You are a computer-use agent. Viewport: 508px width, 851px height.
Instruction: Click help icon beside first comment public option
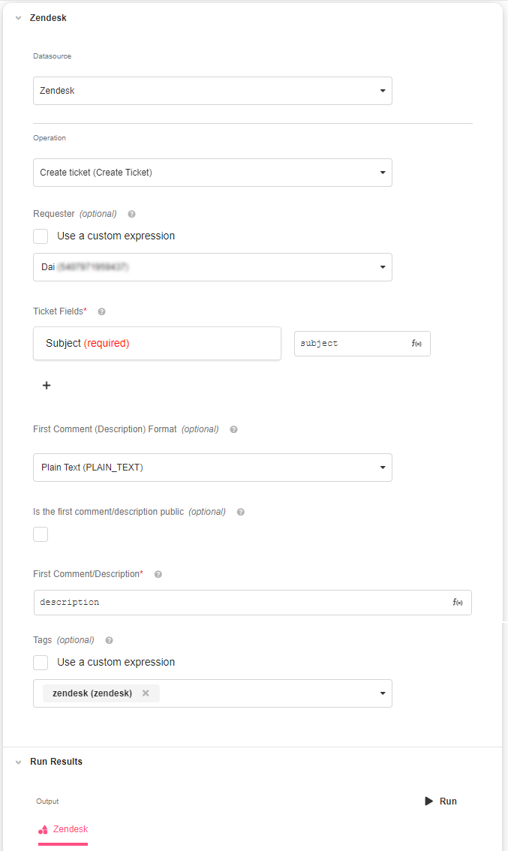point(241,513)
